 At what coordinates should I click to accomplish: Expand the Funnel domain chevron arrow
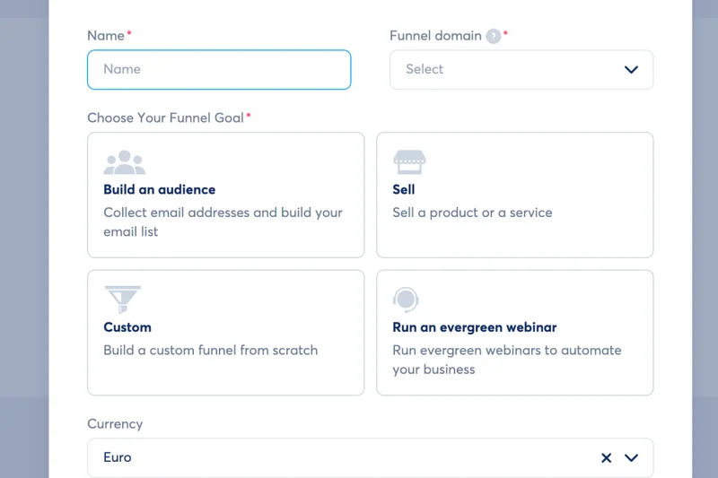[631, 70]
